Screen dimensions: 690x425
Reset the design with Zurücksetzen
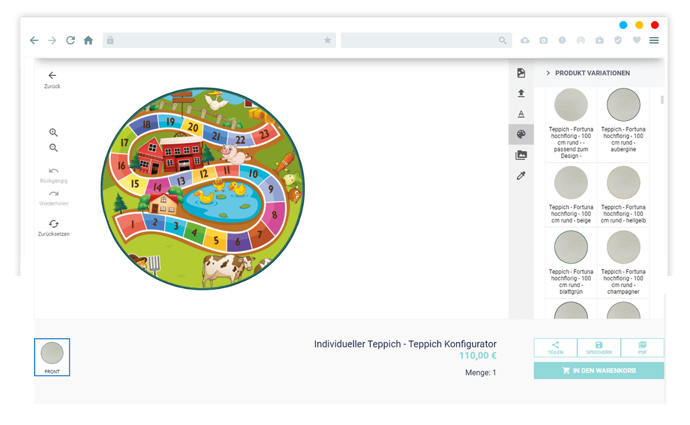click(54, 228)
